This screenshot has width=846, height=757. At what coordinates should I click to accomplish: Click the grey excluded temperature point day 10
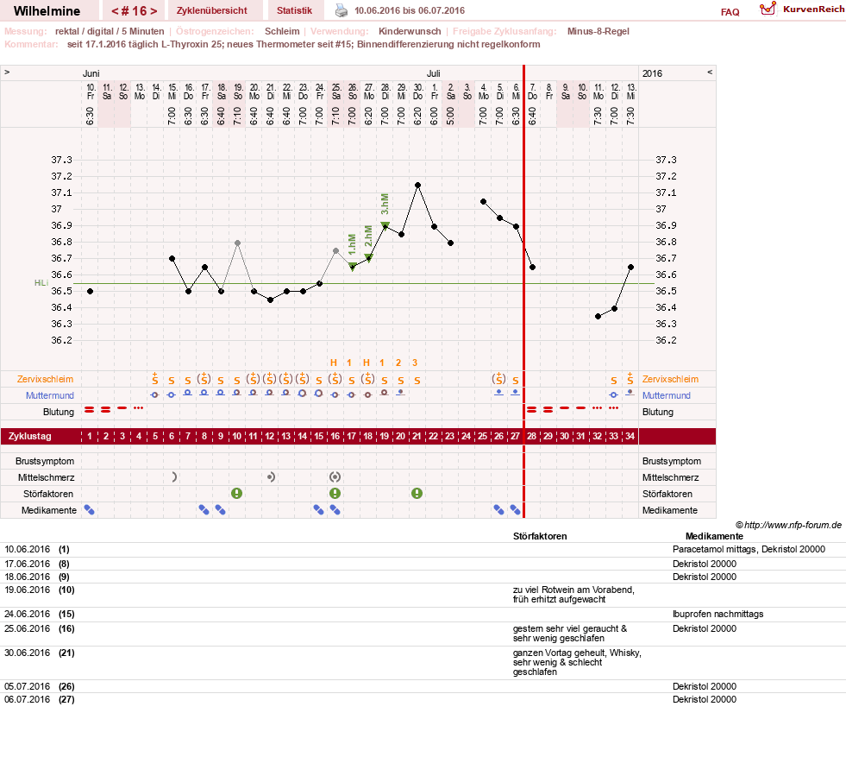pos(237,243)
